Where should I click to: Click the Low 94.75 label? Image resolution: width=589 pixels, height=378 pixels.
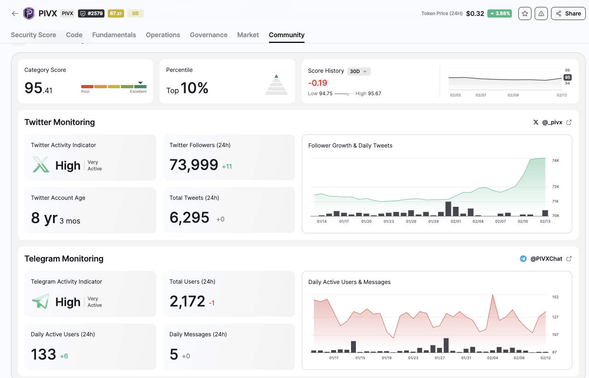[320, 94]
